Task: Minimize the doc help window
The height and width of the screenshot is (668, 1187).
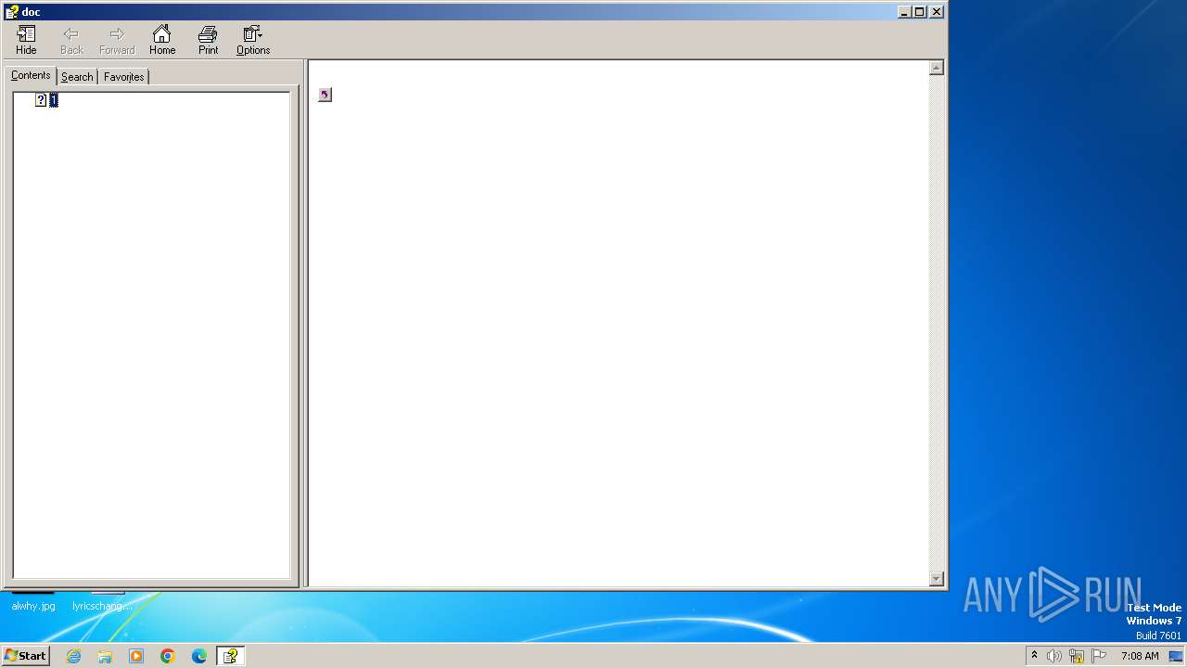Action: pos(904,12)
